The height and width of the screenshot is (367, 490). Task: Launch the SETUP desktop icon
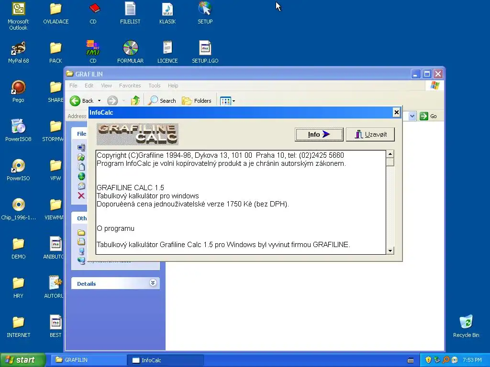pos(205,13)
